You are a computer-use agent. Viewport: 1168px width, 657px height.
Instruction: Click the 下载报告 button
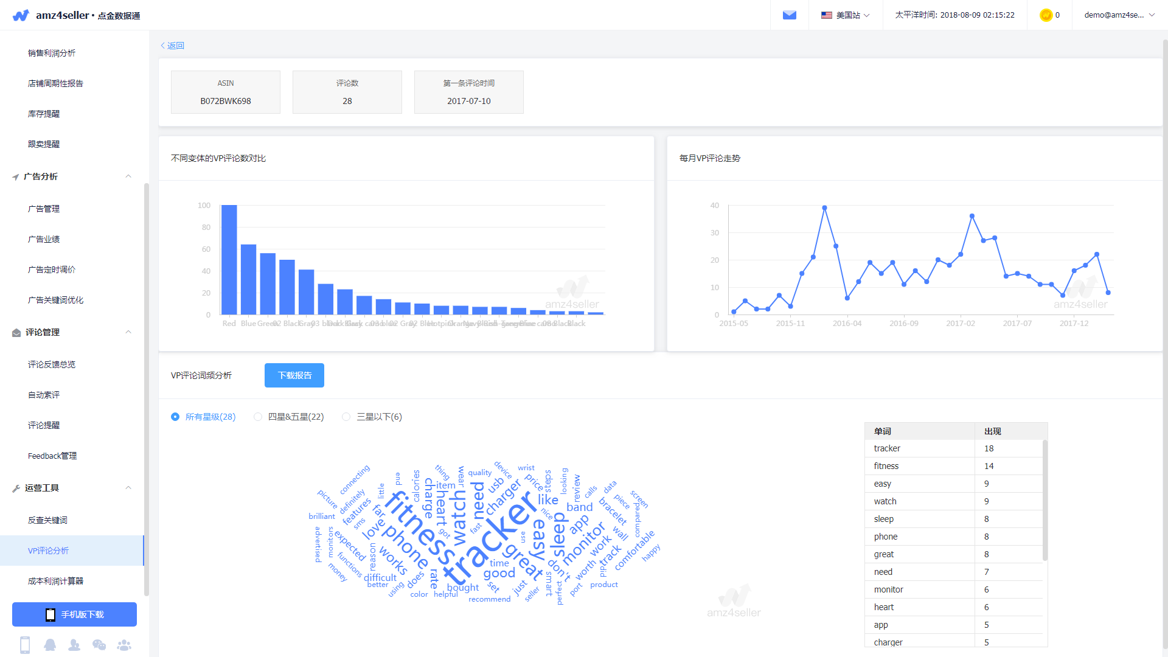click(x=294, y=375)
